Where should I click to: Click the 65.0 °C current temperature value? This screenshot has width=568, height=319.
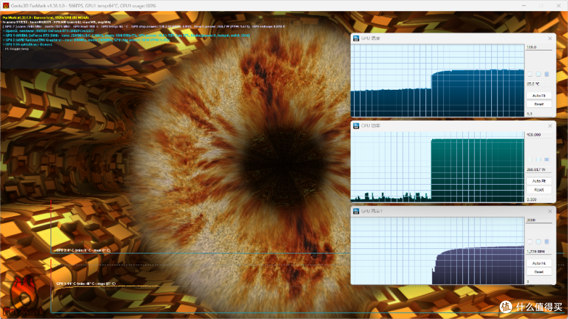click(539, 84)
